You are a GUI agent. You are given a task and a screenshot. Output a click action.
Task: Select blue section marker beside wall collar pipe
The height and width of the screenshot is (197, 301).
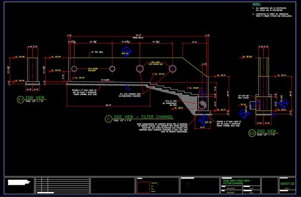(245, 113)
